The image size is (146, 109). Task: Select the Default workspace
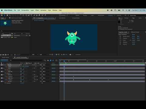(x=77, y=15)
